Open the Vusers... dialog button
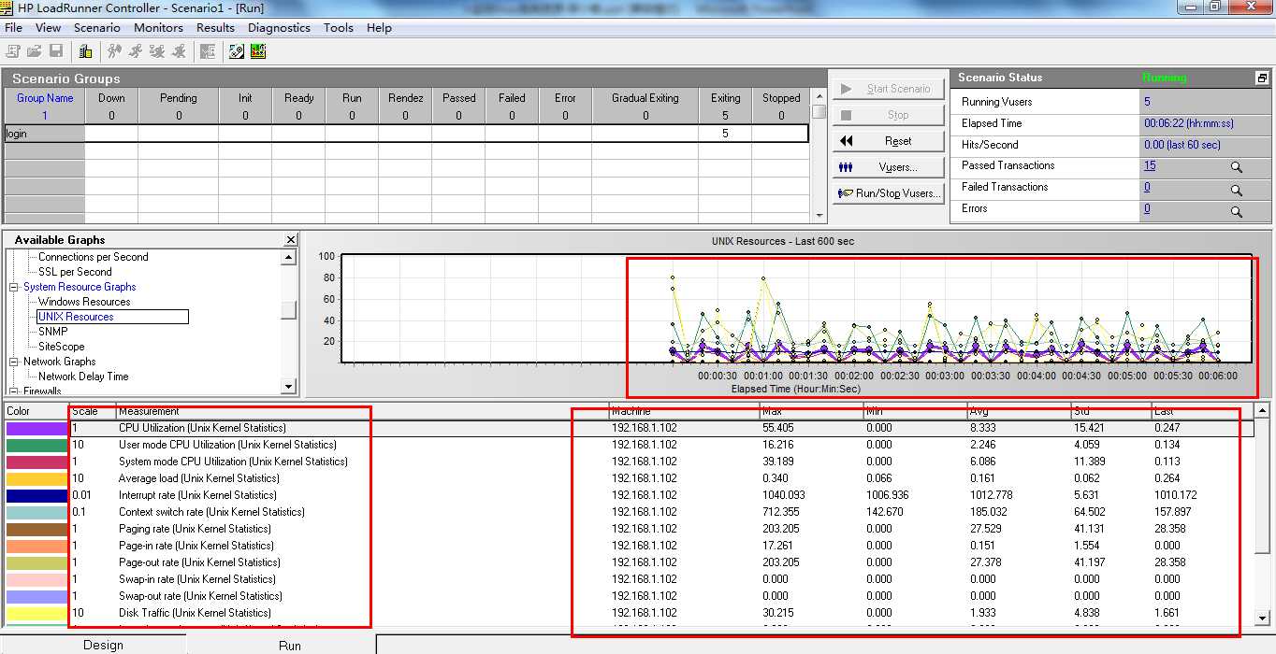 click(888, 167)
